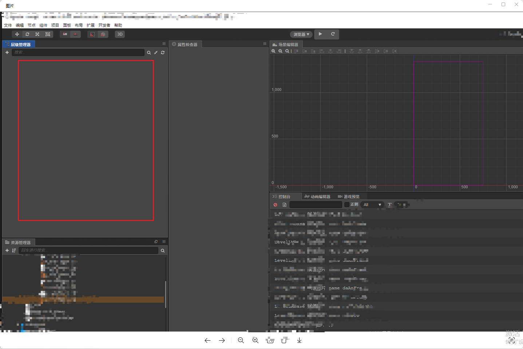Screen dimensions: 523x349
Task: Set gizmo to world coordinates
Action: [103, 34]
